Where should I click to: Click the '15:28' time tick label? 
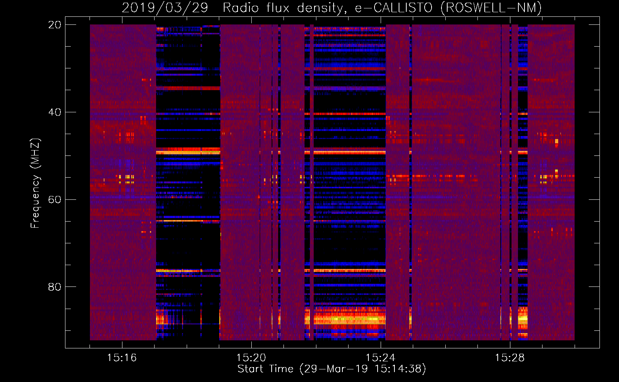tap(510, 358)
